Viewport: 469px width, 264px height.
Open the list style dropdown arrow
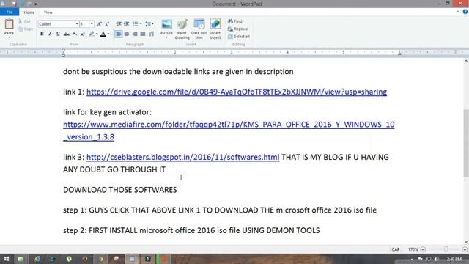pos(141,24)
